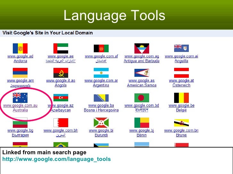
Task: Click the Österreich country name link
Action: point(181,85)
